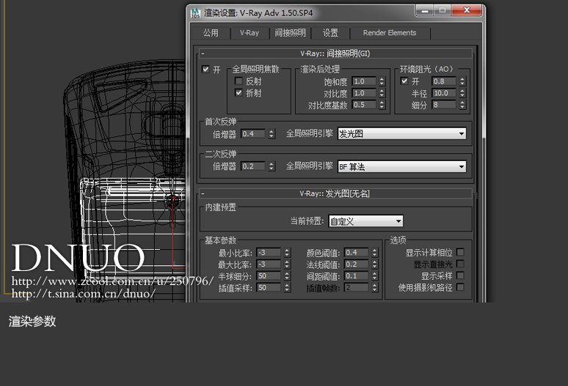
Task: Click the dialog's vertical scroll strip
Action: (x=477, y=174)
